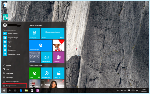Open taskbar search magnifier
150x94 pixels.
(x=9, y=91)
